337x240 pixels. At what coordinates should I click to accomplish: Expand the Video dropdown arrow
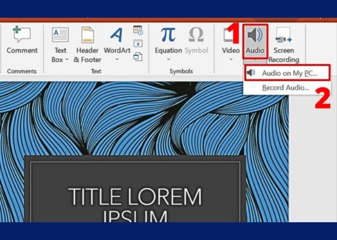(231, 60)
